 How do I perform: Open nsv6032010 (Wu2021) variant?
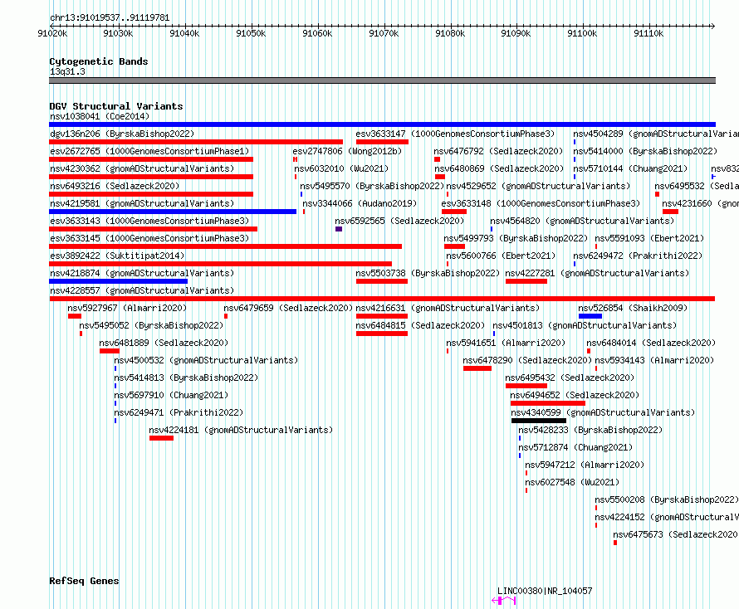point(342,168)
